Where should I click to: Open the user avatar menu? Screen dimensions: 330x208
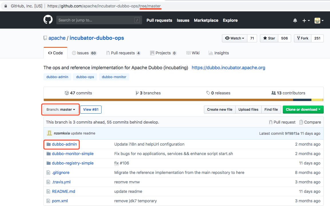(x=319, y=20)
